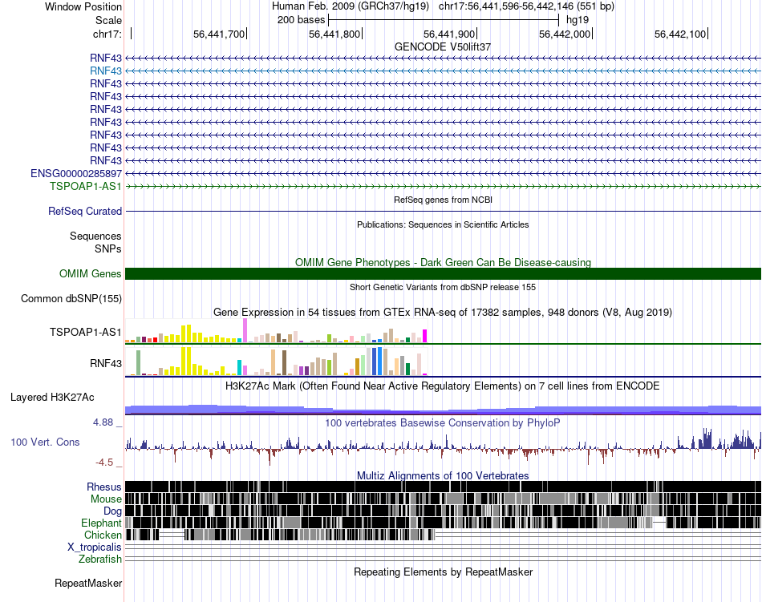Click the Sequences track label
Image resolution: width=762 pixels, height=602 pixels.
click(95, 236)
